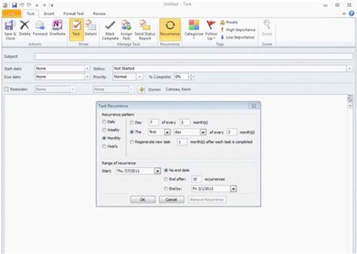The image size is (357, 254).
Task: Click Remove Recurrence button
Action: click(207, 200)
